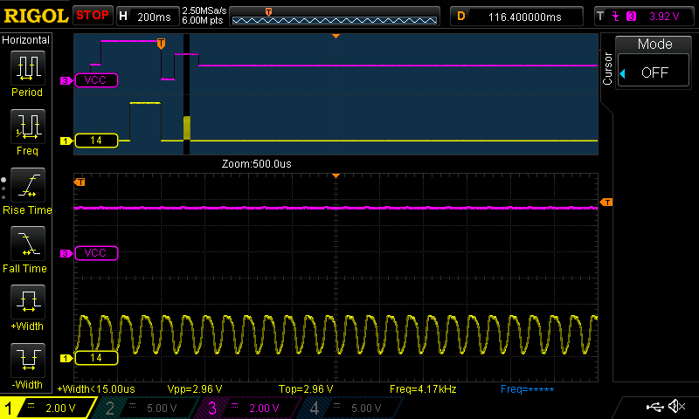This screenshot has height=419, width=699.
Task: Enable channel 2 at 5.00 V
Action: tap(147, 408)
